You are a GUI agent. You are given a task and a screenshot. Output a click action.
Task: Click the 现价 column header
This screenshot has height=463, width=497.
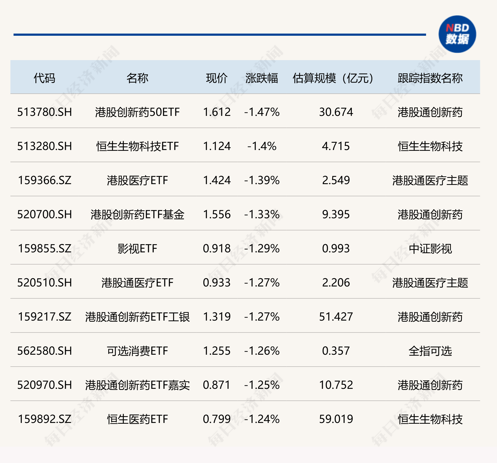(x=217, y=78)
